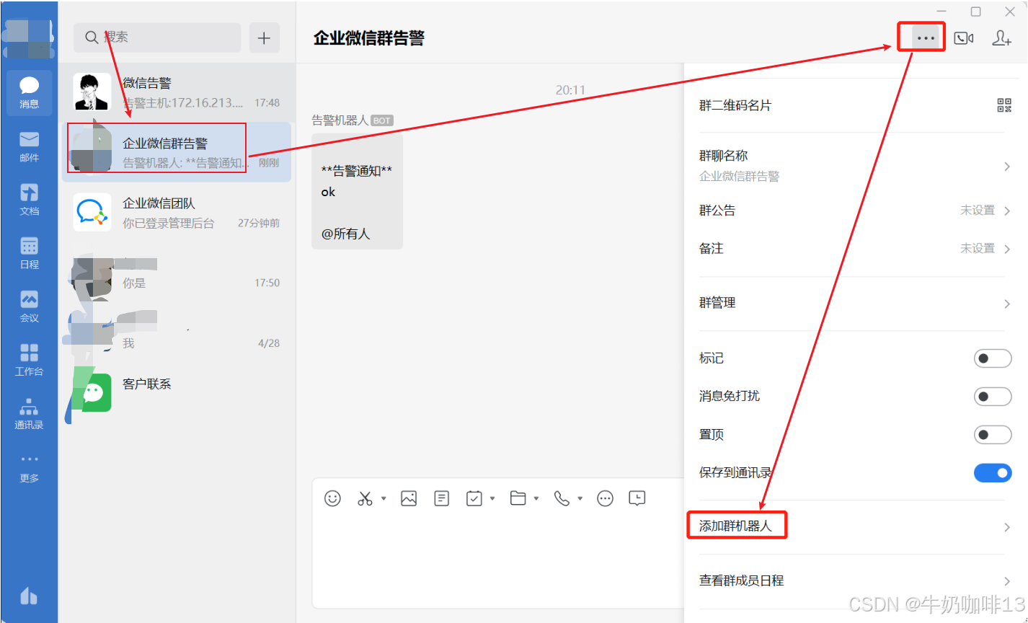Click the 告警机器人 sender name
The image size is (1028, 623).
click(340, 120)
